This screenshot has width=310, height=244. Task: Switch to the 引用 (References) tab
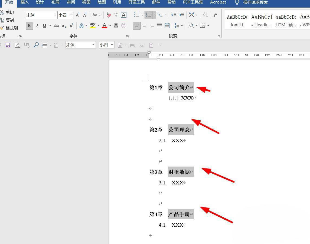pos(117,2)
